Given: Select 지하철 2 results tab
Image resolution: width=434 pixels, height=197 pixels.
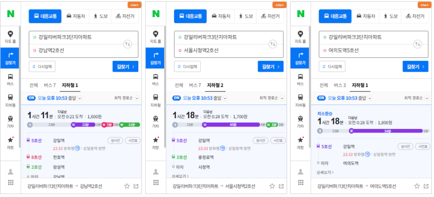Looking at the screenshot, I should point(215,85).
